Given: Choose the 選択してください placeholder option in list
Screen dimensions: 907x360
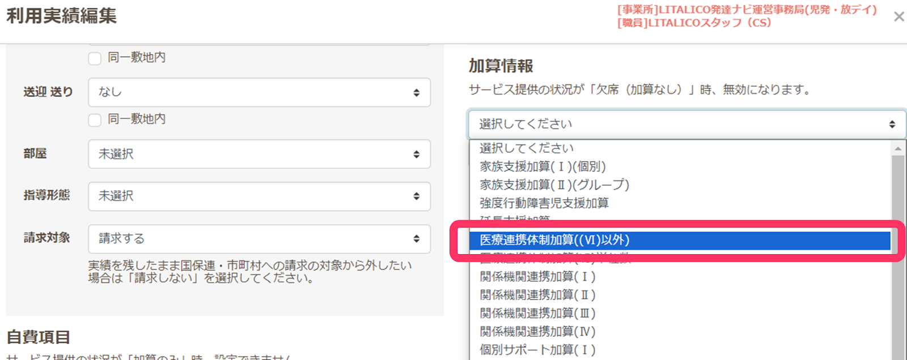Looking at the screenshot, I should pos(526,148).
